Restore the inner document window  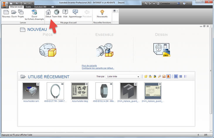tap(204, 26)
